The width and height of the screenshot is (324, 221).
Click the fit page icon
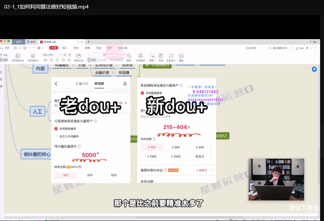point(51,60)
